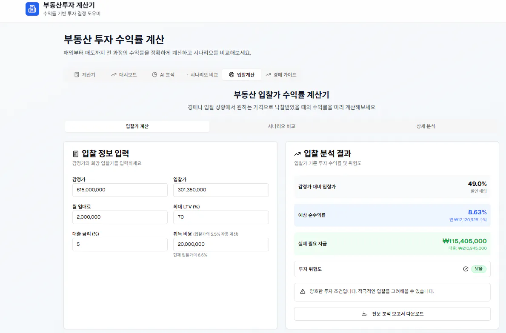Click the calculator icon in 계산기 tab
Image resolution: width=506 pixels, height=333 pixels.
point(77,75)
